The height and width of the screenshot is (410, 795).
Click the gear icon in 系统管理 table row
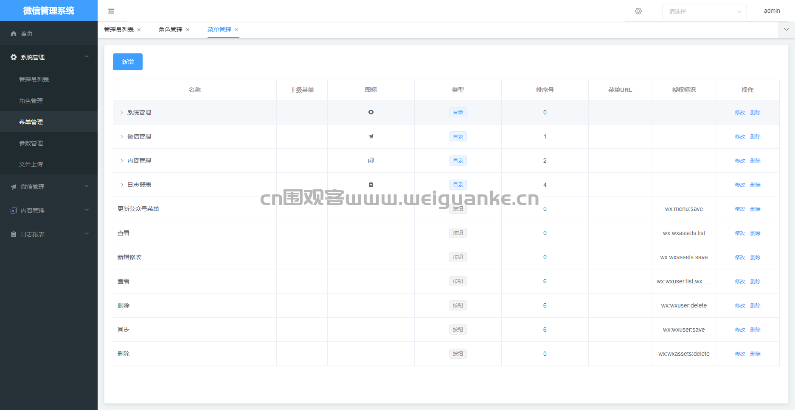click(371, 112)
